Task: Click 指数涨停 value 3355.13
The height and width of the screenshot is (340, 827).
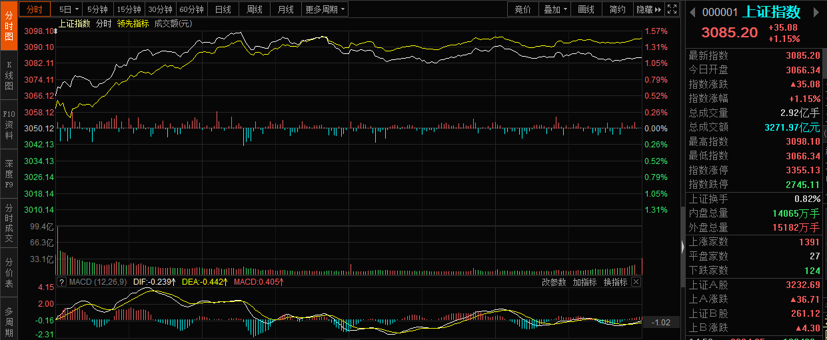Action: 803,170
